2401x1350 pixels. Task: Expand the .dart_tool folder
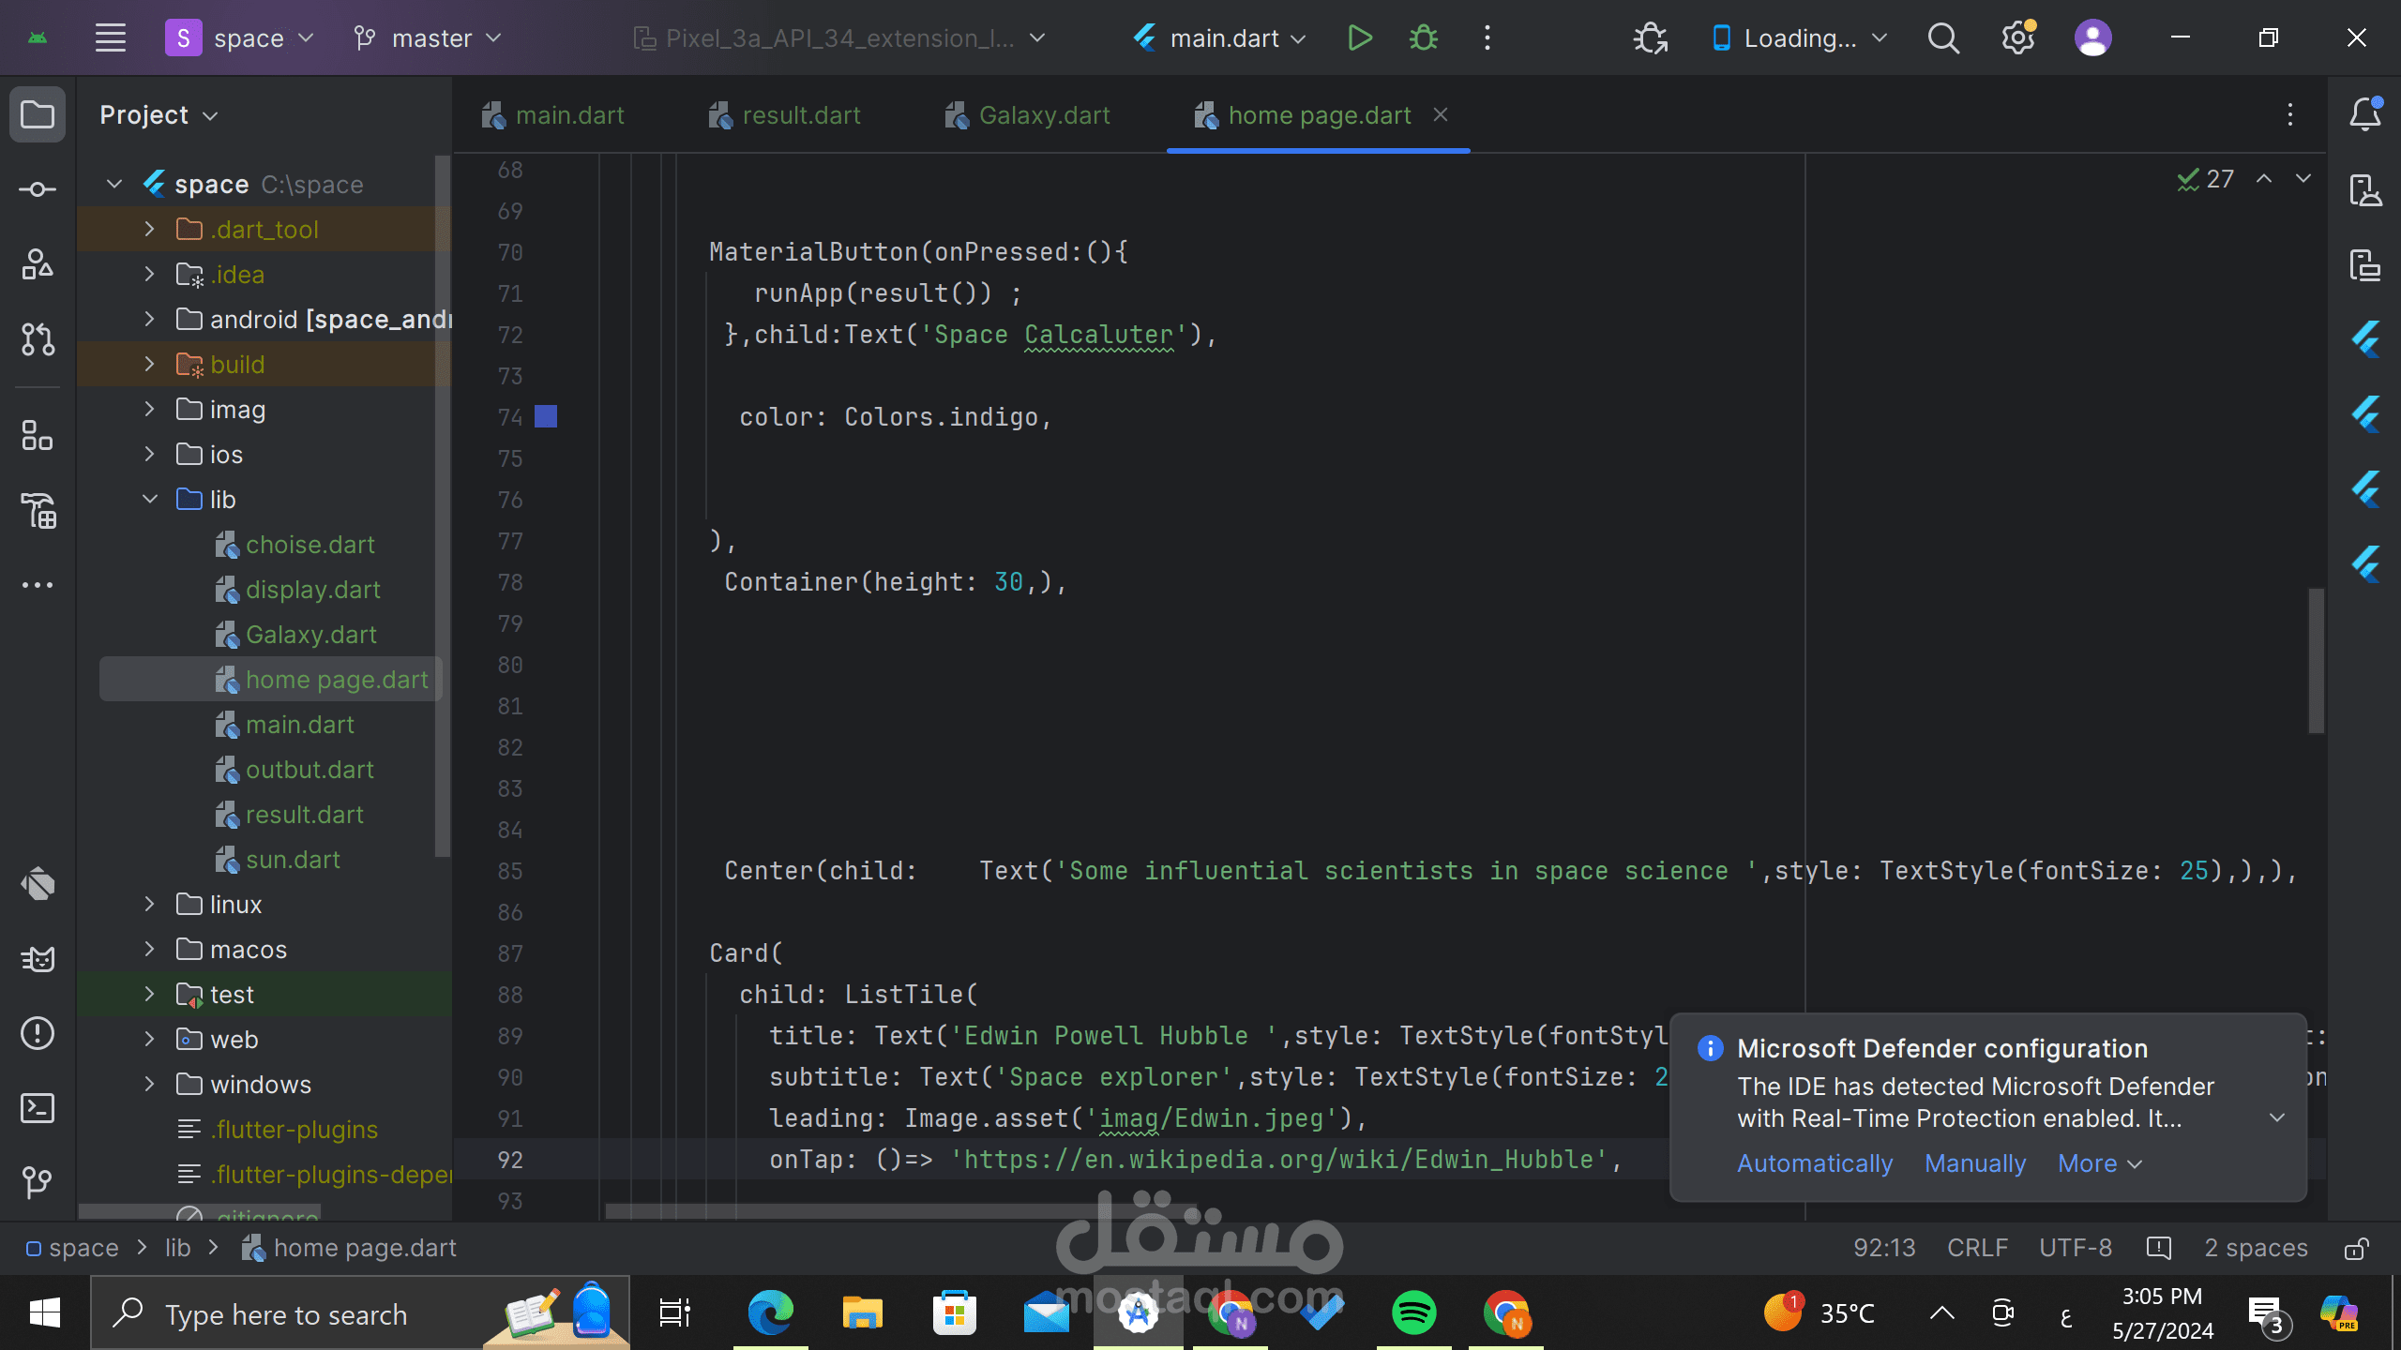click(150, 229)
